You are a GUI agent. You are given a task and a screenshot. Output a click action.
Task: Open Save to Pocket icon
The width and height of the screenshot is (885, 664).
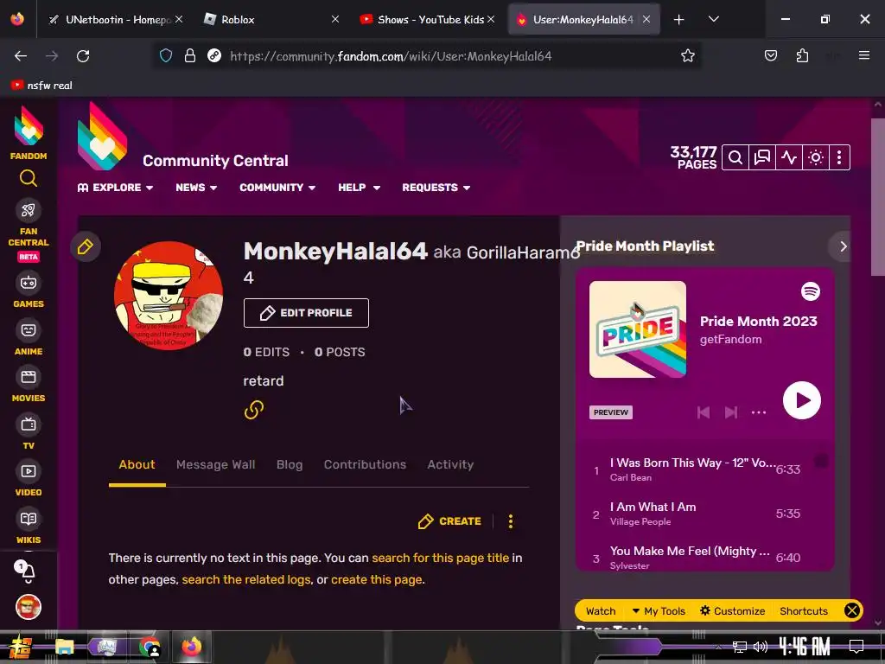[770, 55]
